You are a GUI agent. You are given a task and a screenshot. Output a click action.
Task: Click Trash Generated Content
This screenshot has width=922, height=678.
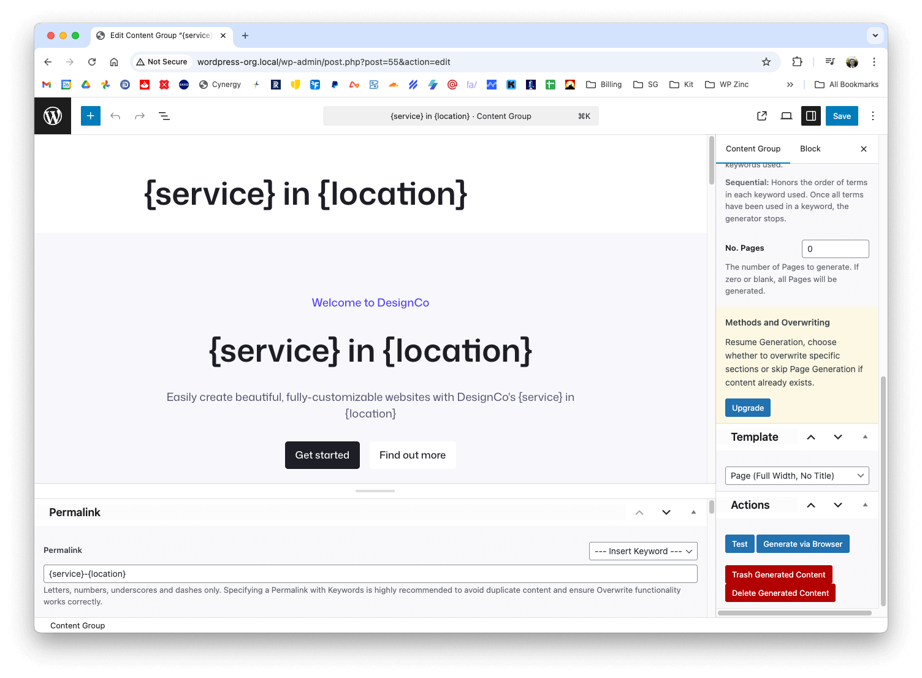[x=779, y=574]
